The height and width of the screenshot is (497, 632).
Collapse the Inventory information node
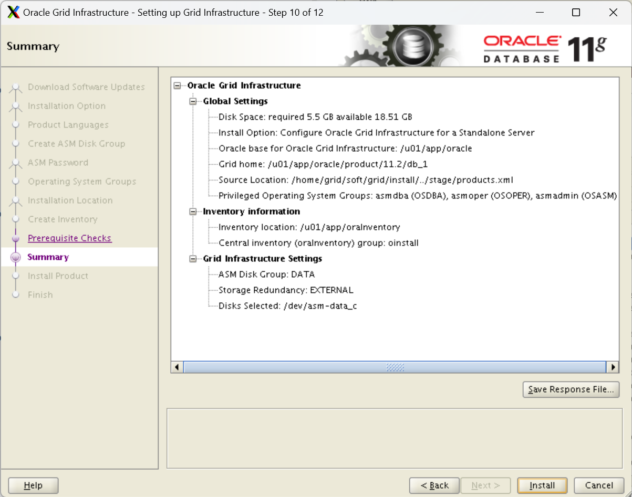(x=193, y=212)
